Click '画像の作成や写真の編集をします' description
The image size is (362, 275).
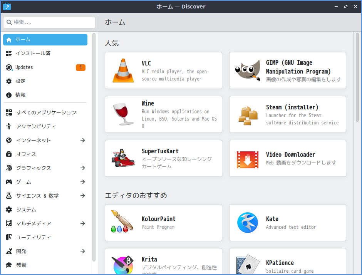(x=303, y=79)
